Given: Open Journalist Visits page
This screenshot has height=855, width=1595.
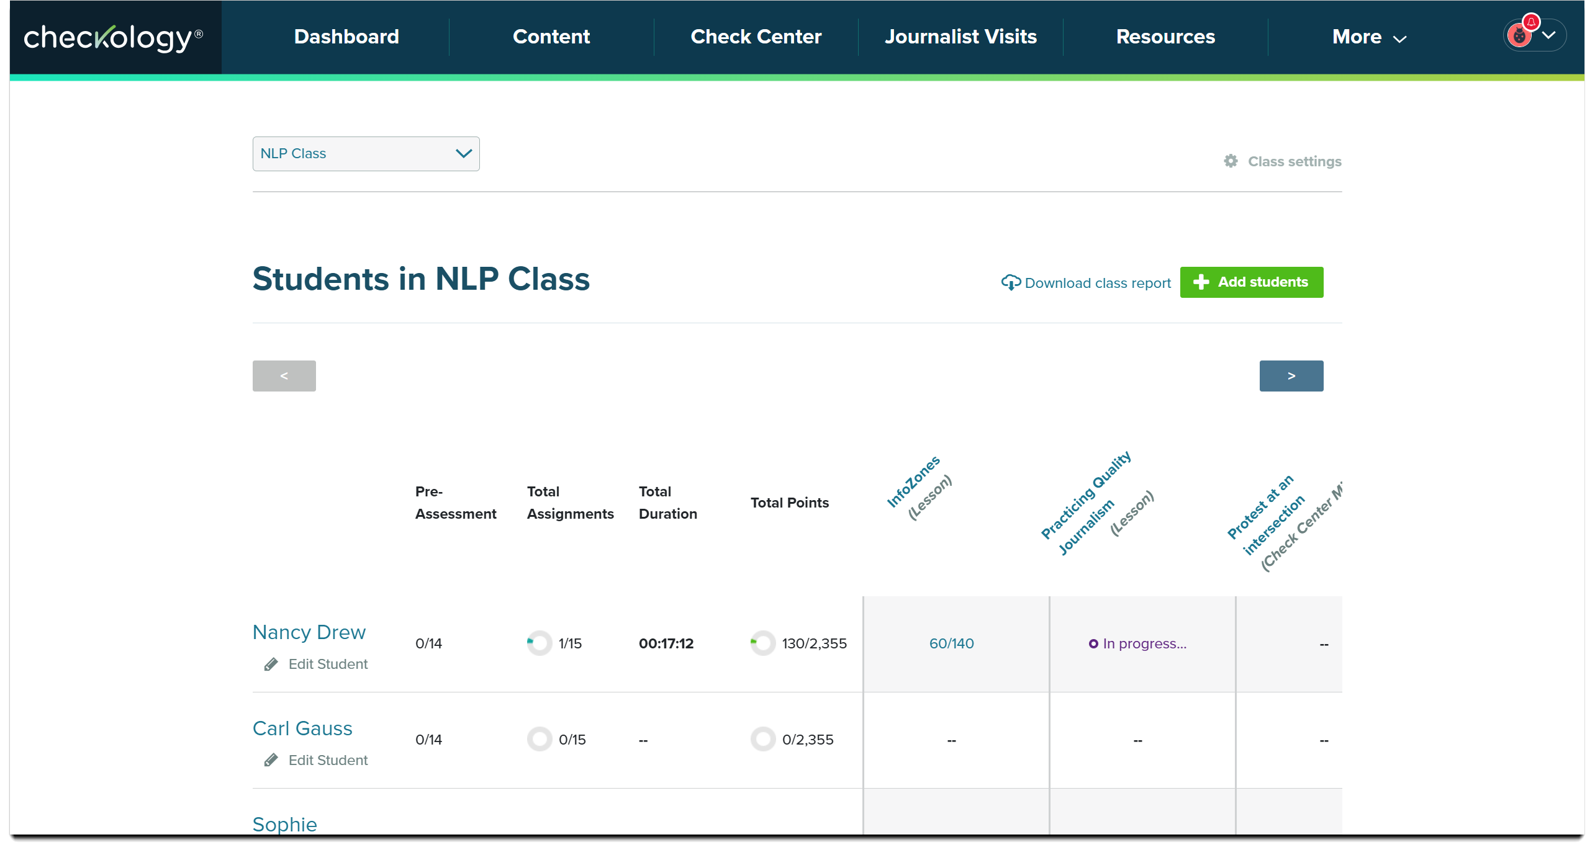Looking at the screenshot, I should point(960,37).
